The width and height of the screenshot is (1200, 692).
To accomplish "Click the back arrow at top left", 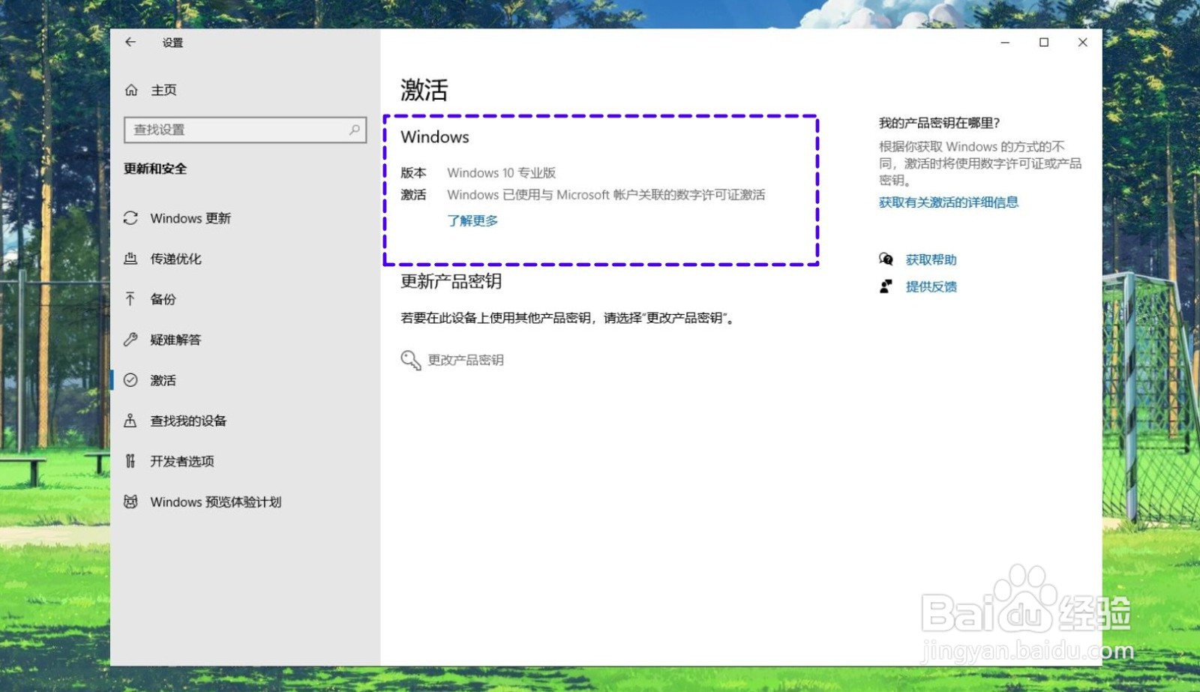I will coord(130,43).
